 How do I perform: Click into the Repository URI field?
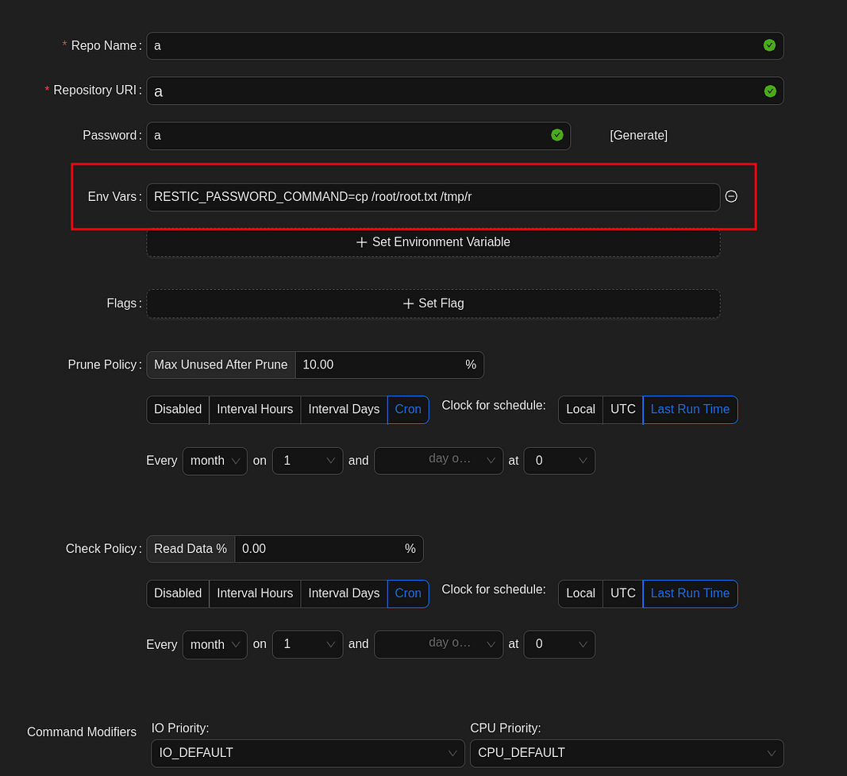click(464, 91)
